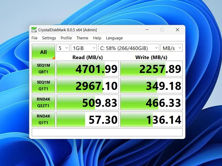Open the C: drive selection dropdown

pos(129,48)
